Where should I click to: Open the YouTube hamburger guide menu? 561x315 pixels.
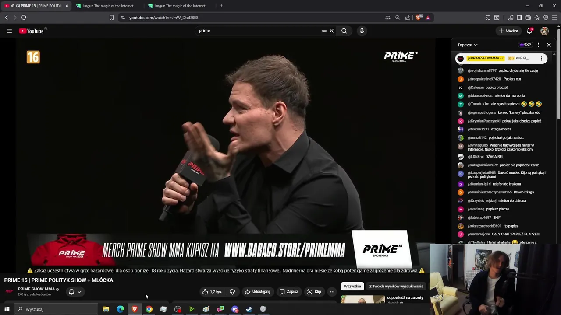coord(9,31)
